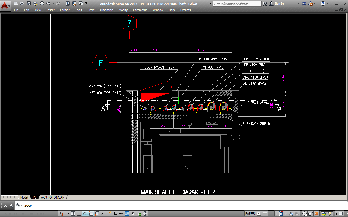Click the Quick View Drawings icon
Screen dimensions: 348x217
[265, 213]
